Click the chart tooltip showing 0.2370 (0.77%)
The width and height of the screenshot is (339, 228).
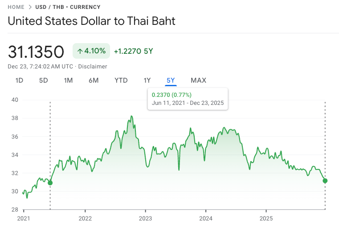click(x=188, y=99)
